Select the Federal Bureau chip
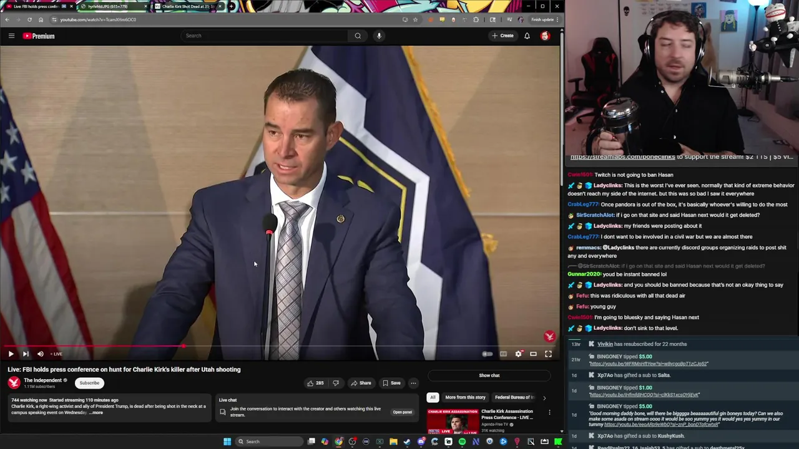Image resolution: width=799 pixels, height=449 pixels. [x=515, y=397]
